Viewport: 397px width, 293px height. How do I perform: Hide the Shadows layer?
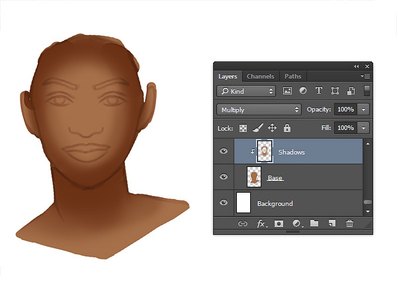pos(224,151)
